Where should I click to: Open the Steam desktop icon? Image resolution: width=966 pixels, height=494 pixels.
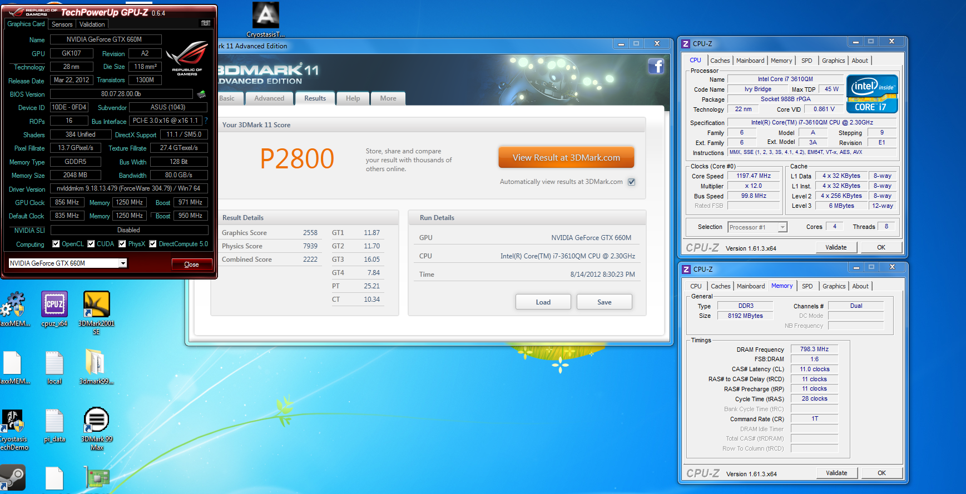12,478
